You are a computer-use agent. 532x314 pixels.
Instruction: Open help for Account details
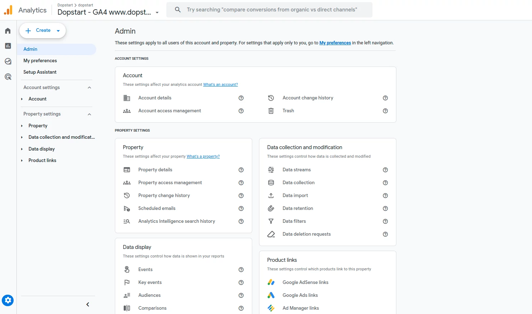(x=241, y=98)
